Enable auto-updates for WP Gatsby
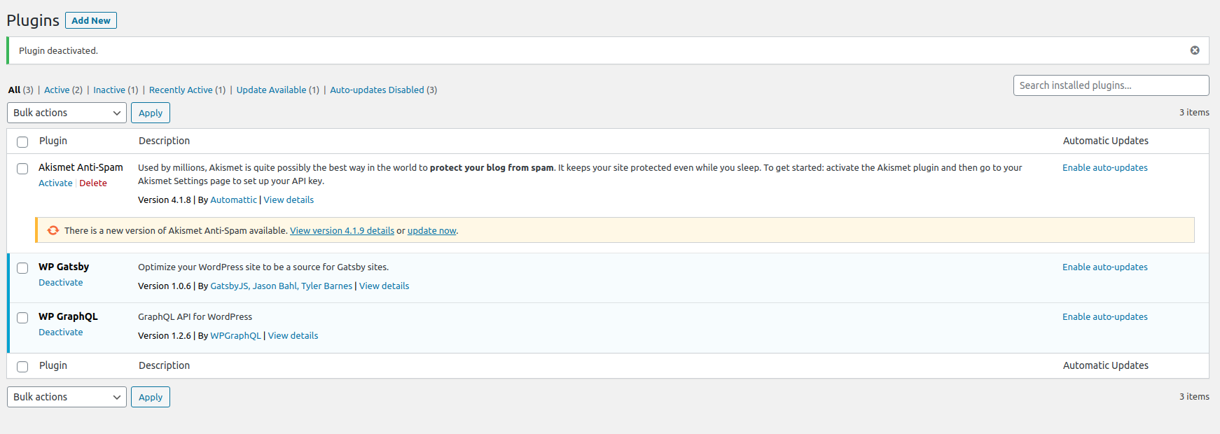This screenshot has width=1220, height=434. pos(1105,267)
